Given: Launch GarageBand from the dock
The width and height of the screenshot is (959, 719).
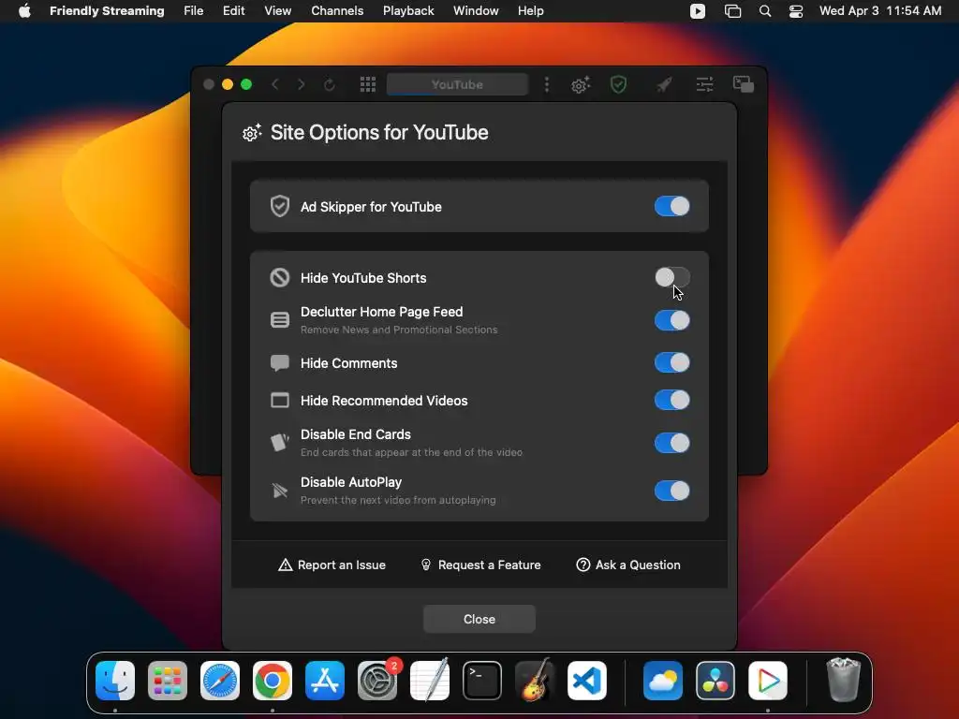Looking at the screenshot, I should click(x=535, y=681).
